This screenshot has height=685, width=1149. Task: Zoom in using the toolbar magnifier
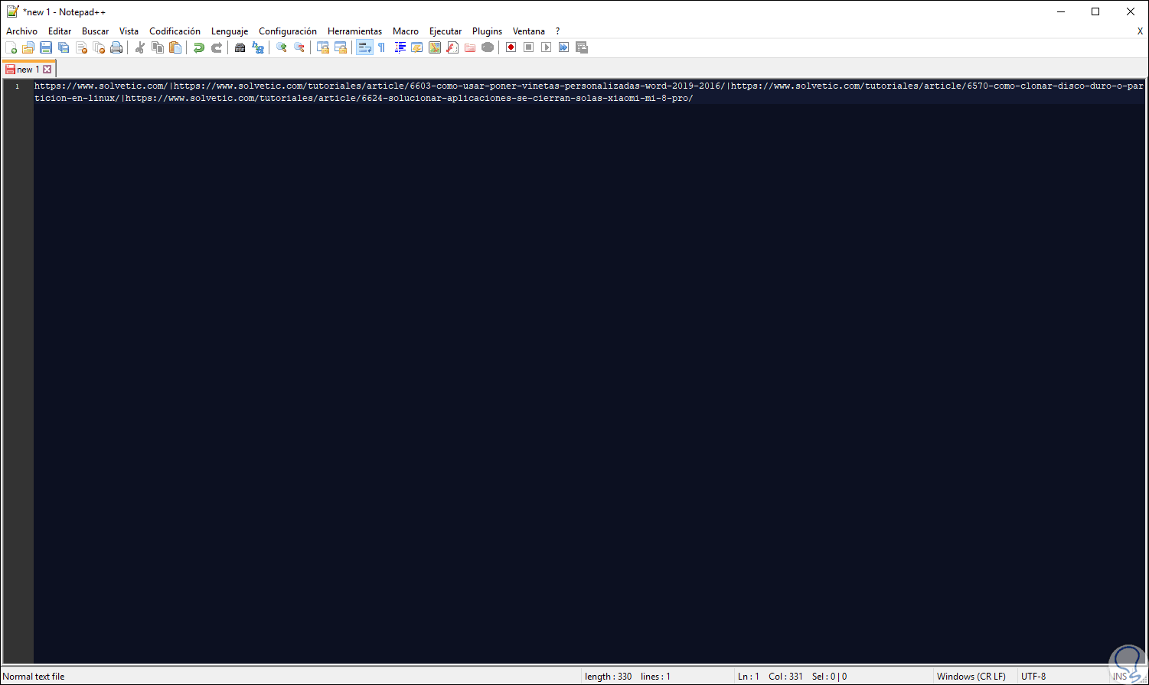(x=282, y=47)
